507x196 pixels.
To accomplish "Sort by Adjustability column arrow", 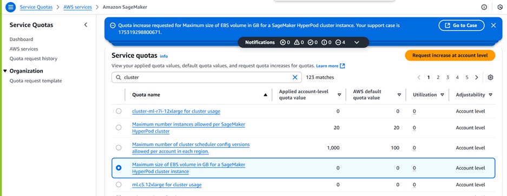I will [x=491, y=95].
